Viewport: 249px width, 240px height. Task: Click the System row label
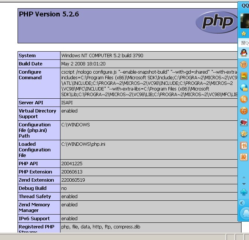(27, 55)
